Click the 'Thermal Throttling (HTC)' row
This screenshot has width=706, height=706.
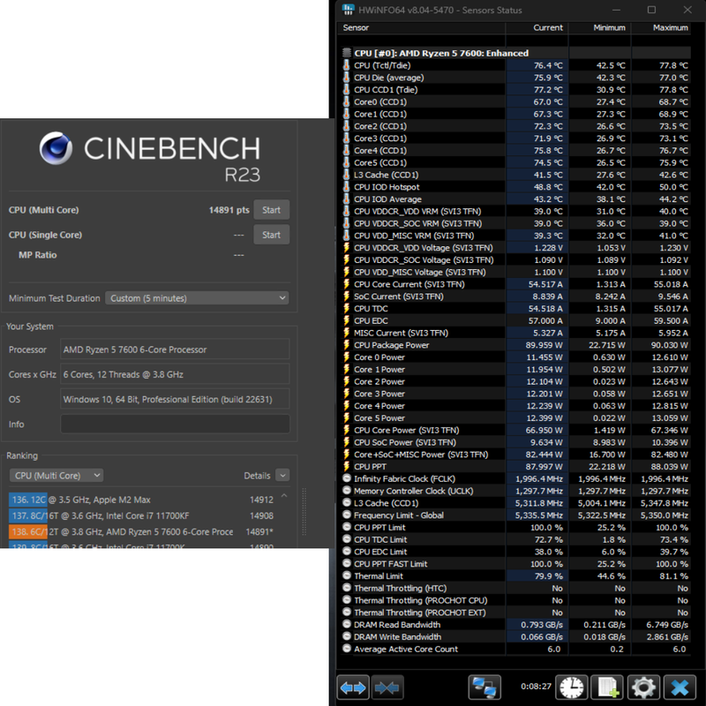pyautogui.click(x=516, y=588)
